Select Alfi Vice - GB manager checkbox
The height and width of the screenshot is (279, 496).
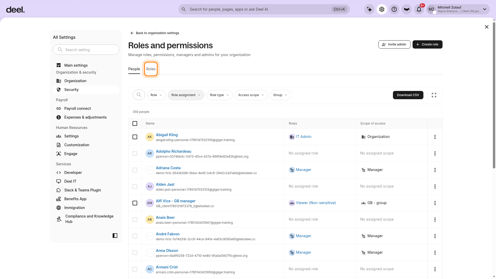(x=135, y=203)
